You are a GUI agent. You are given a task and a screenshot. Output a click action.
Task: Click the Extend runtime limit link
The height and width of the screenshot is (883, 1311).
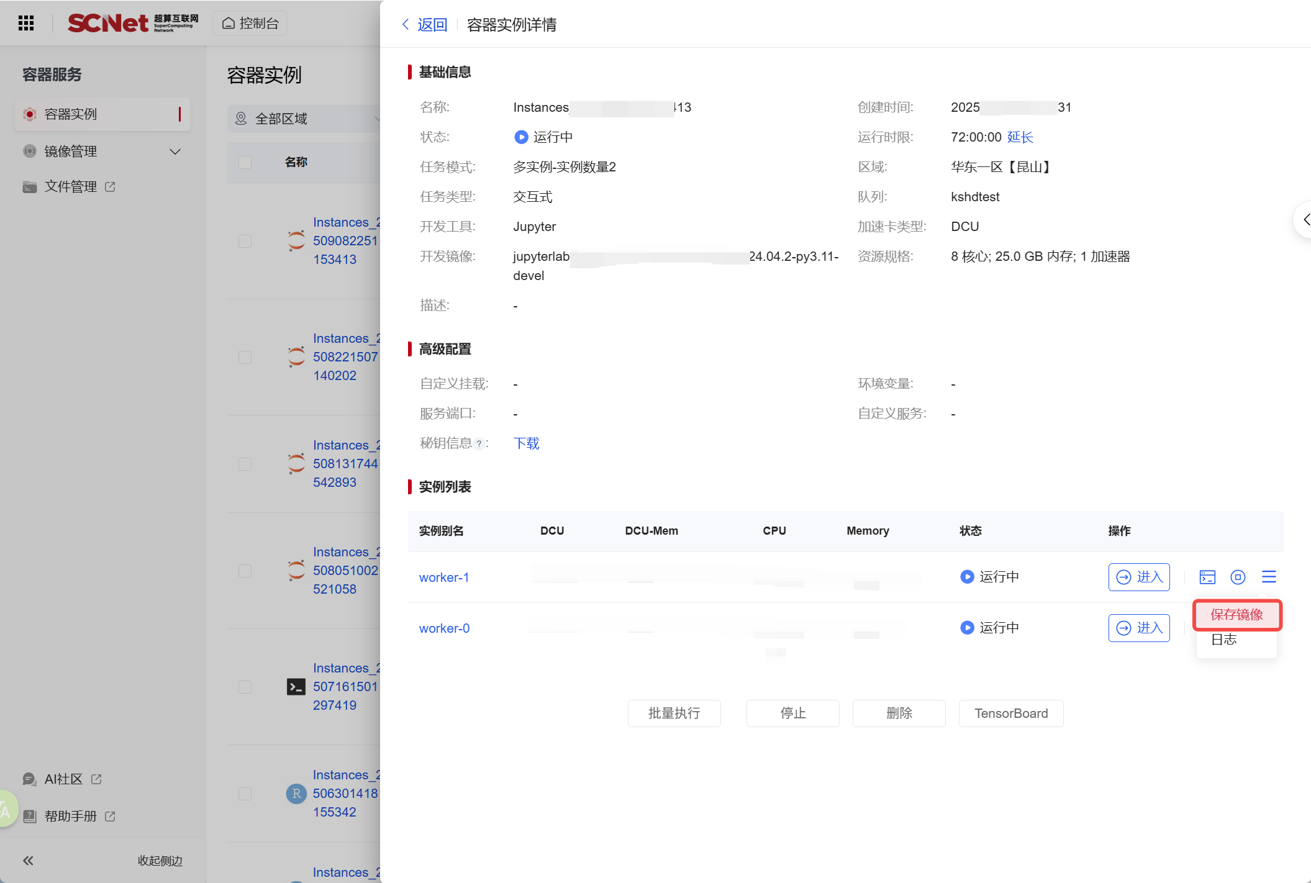[x=1020, y=137]
